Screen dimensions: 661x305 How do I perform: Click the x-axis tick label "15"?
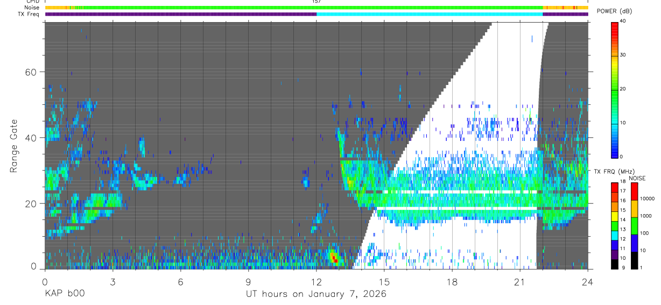(384, 281)
